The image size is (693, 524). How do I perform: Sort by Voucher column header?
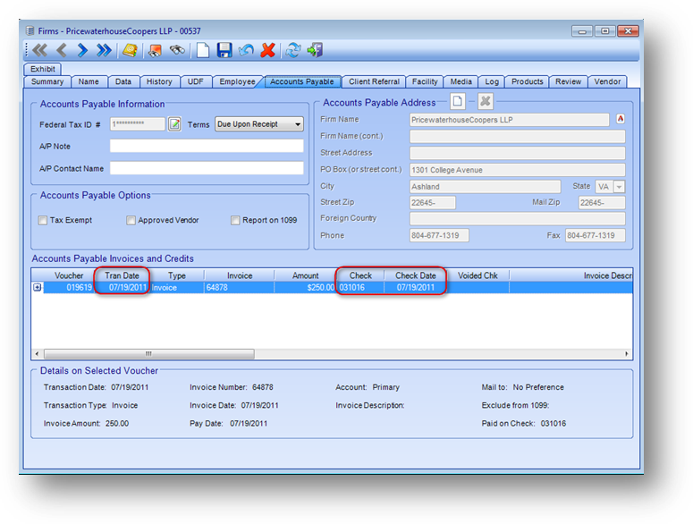[69, 275]
